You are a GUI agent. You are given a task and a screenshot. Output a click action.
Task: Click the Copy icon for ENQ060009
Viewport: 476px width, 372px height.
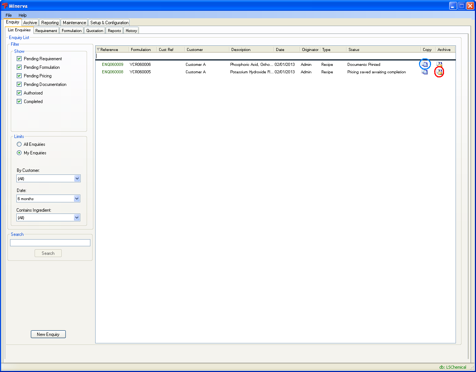coord(425,64)
